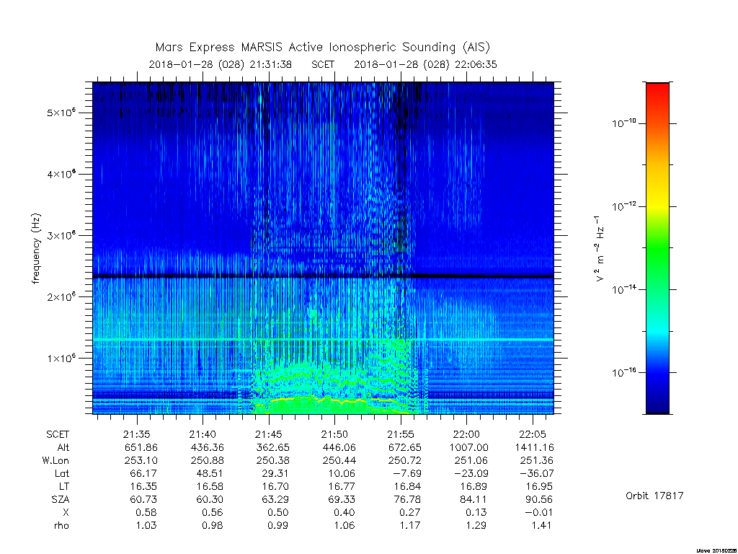Viewport: 738px width, 554px height.
Task: Click the '4×10⁶' frequency tick label
Action: point(61,174)
